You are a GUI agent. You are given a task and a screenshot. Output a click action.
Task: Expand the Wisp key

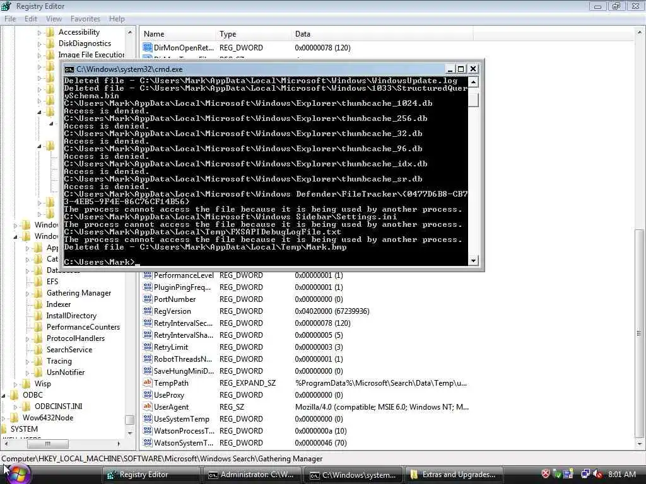click(x=16, y=384)
